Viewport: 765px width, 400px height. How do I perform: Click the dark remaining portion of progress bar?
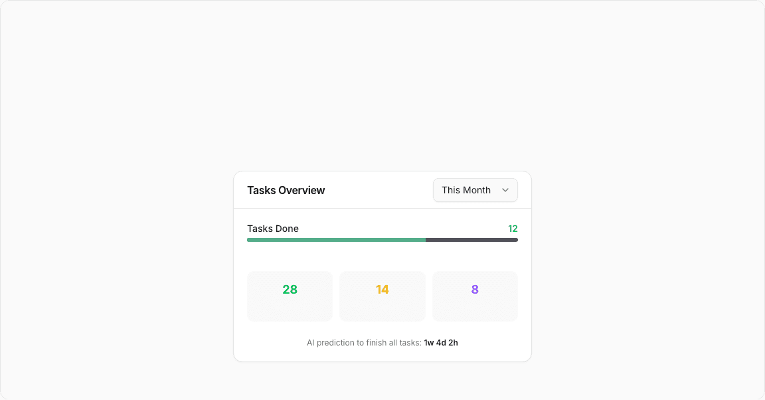click(x=471, y=240)
